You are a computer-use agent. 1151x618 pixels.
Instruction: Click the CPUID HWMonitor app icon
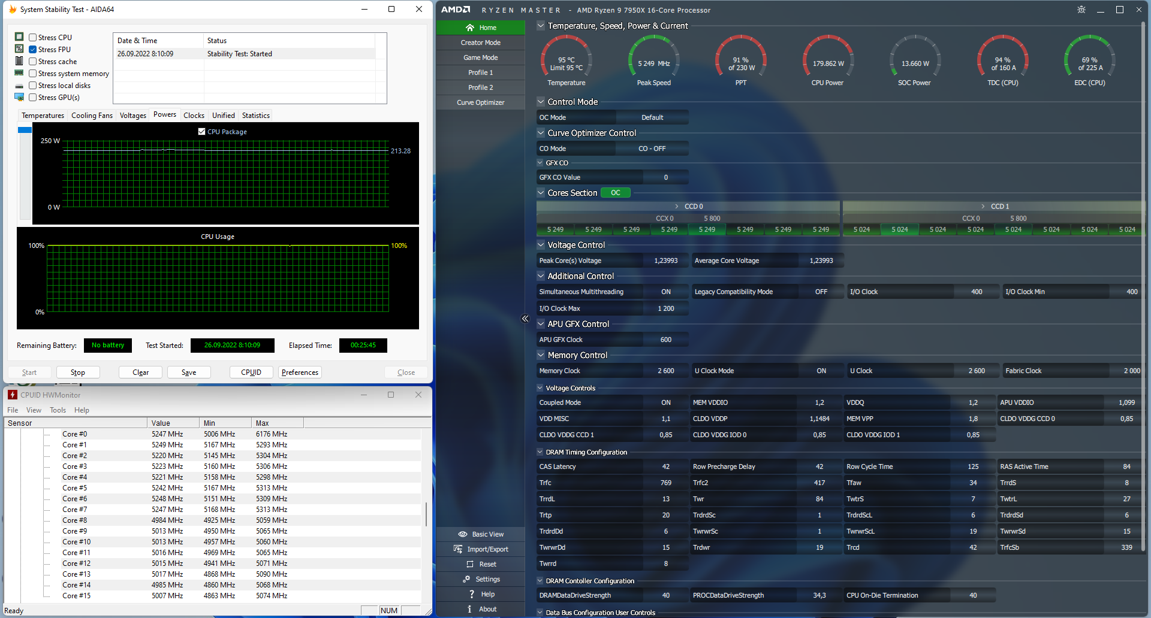[13, 395]
